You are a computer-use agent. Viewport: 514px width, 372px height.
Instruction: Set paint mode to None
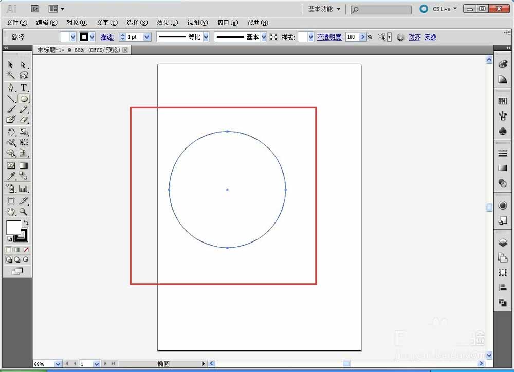tap(26, 250)
